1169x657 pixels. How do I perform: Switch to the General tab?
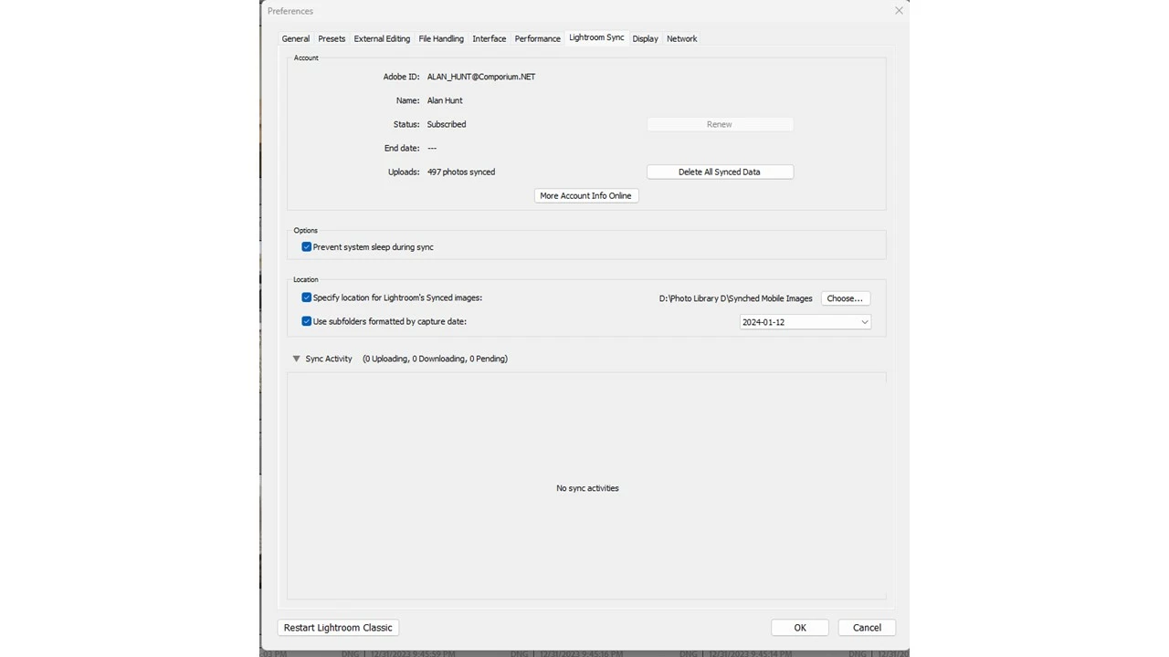(295, 38)
